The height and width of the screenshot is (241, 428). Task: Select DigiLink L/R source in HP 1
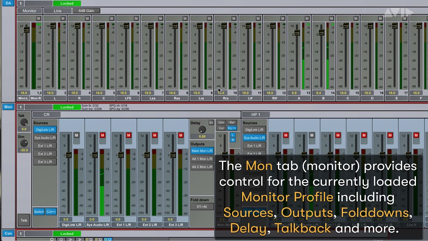tap(254, 130)
